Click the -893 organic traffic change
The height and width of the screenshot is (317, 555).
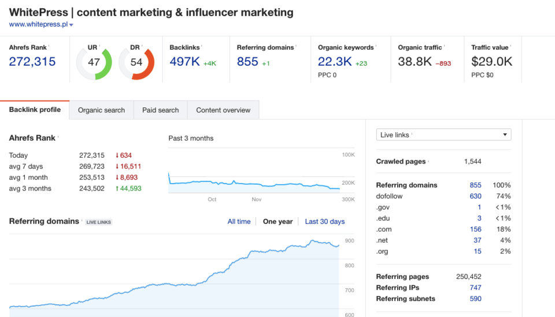(x=443, y=64)
